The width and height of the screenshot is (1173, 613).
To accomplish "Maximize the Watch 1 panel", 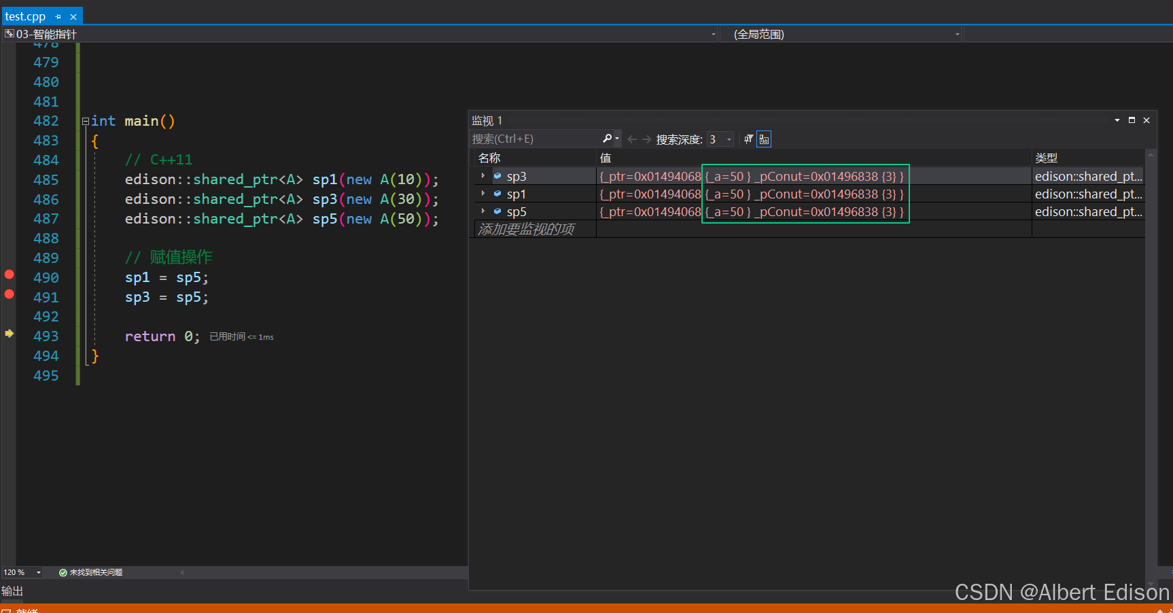I will [1132, 120].
